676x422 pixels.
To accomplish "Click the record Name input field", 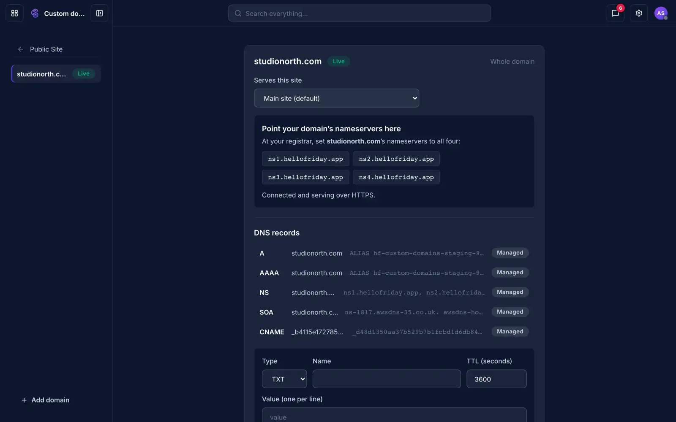I will click(x=387, y=379).
